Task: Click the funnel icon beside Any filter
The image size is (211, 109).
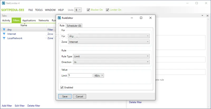Action: point(4,30)
